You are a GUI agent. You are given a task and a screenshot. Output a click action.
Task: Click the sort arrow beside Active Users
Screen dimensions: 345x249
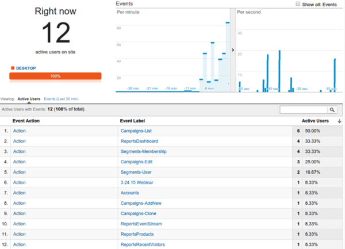tap(339, 121)
